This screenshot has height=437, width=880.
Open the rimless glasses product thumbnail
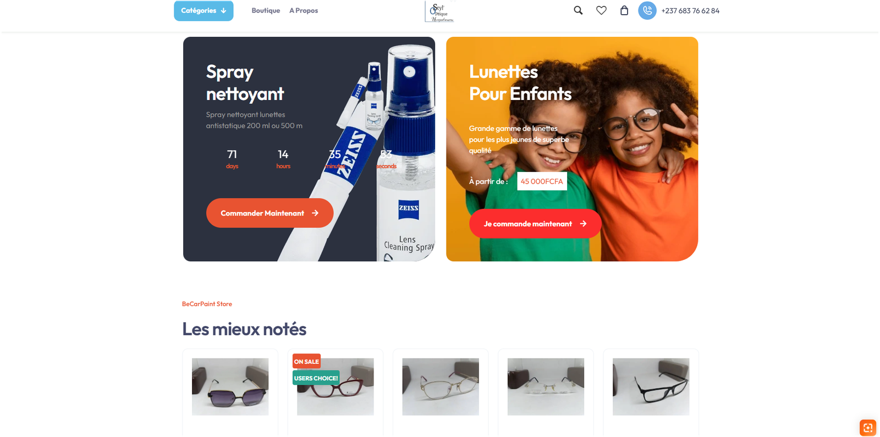tap(546, 386)
